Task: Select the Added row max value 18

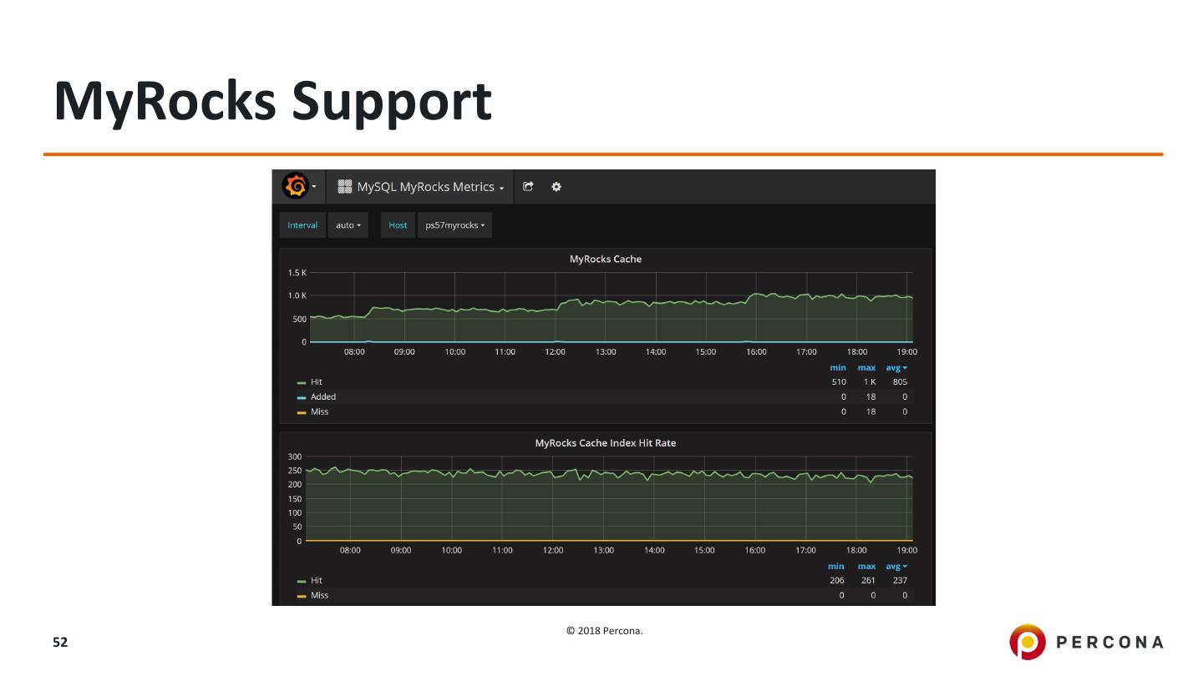Action: (871, 397)
